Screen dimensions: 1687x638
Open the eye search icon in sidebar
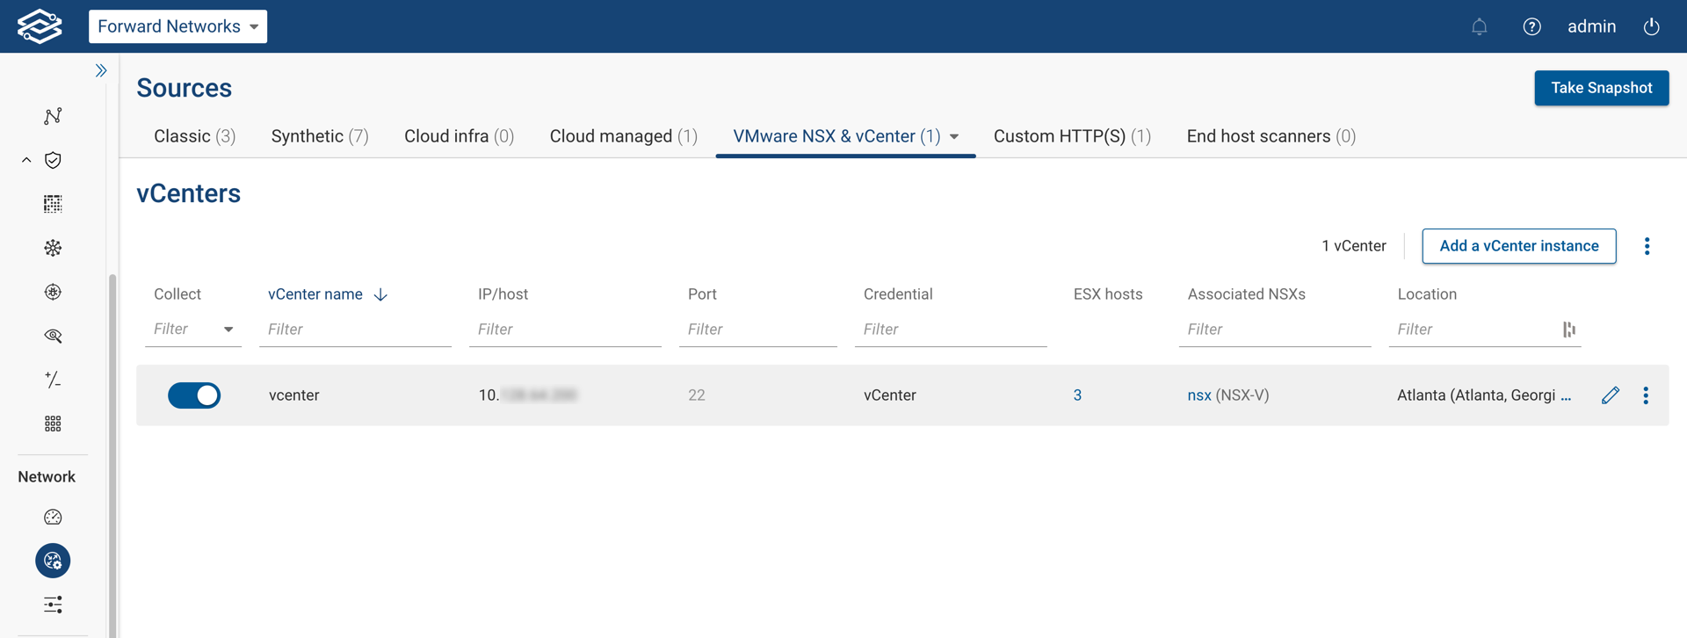[53, 336]
